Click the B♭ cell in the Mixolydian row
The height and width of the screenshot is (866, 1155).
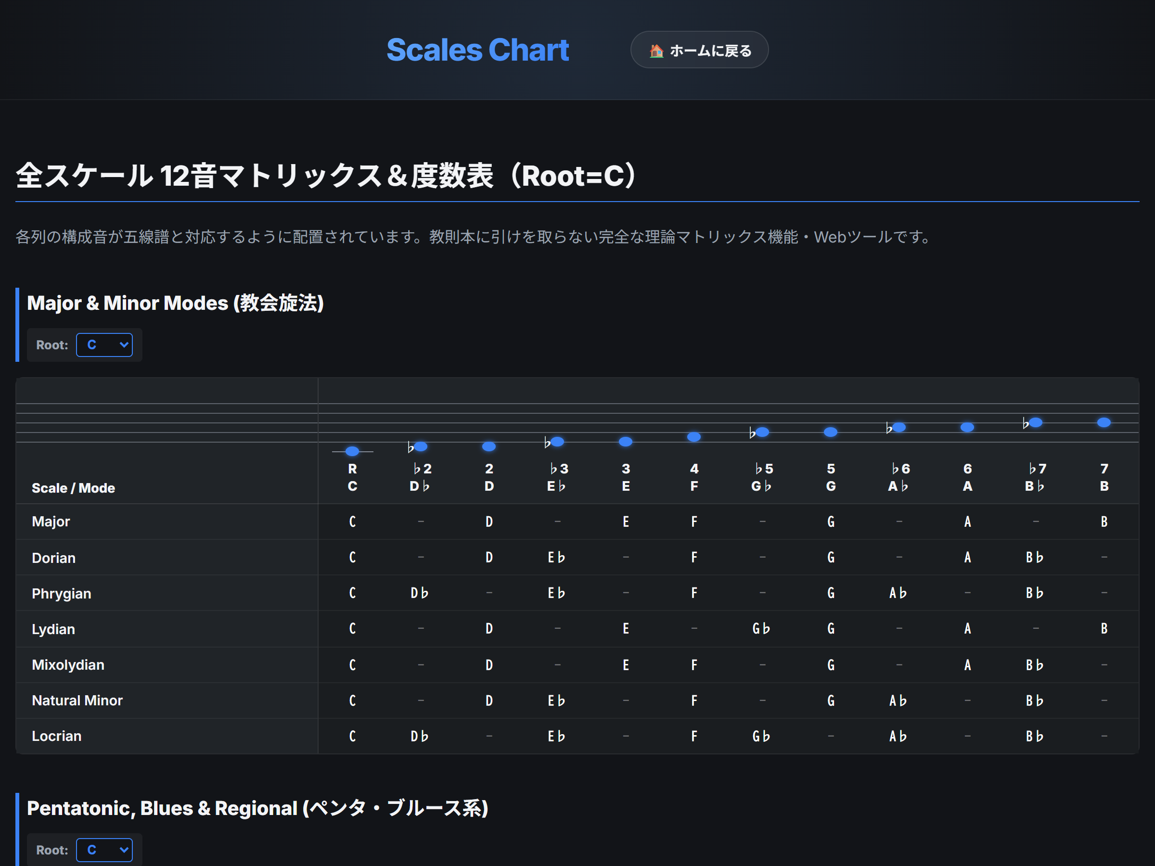click(1035, 664)
